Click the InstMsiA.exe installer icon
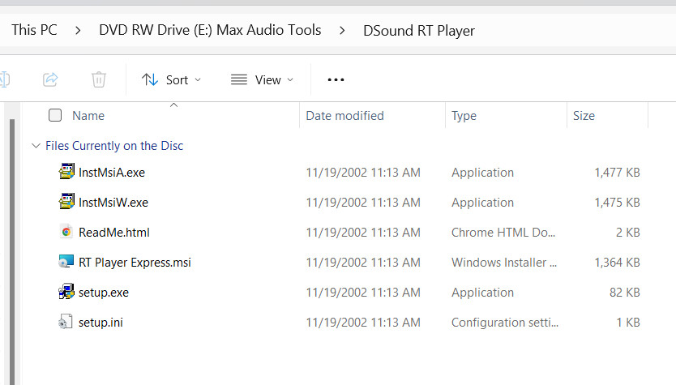 66,172
